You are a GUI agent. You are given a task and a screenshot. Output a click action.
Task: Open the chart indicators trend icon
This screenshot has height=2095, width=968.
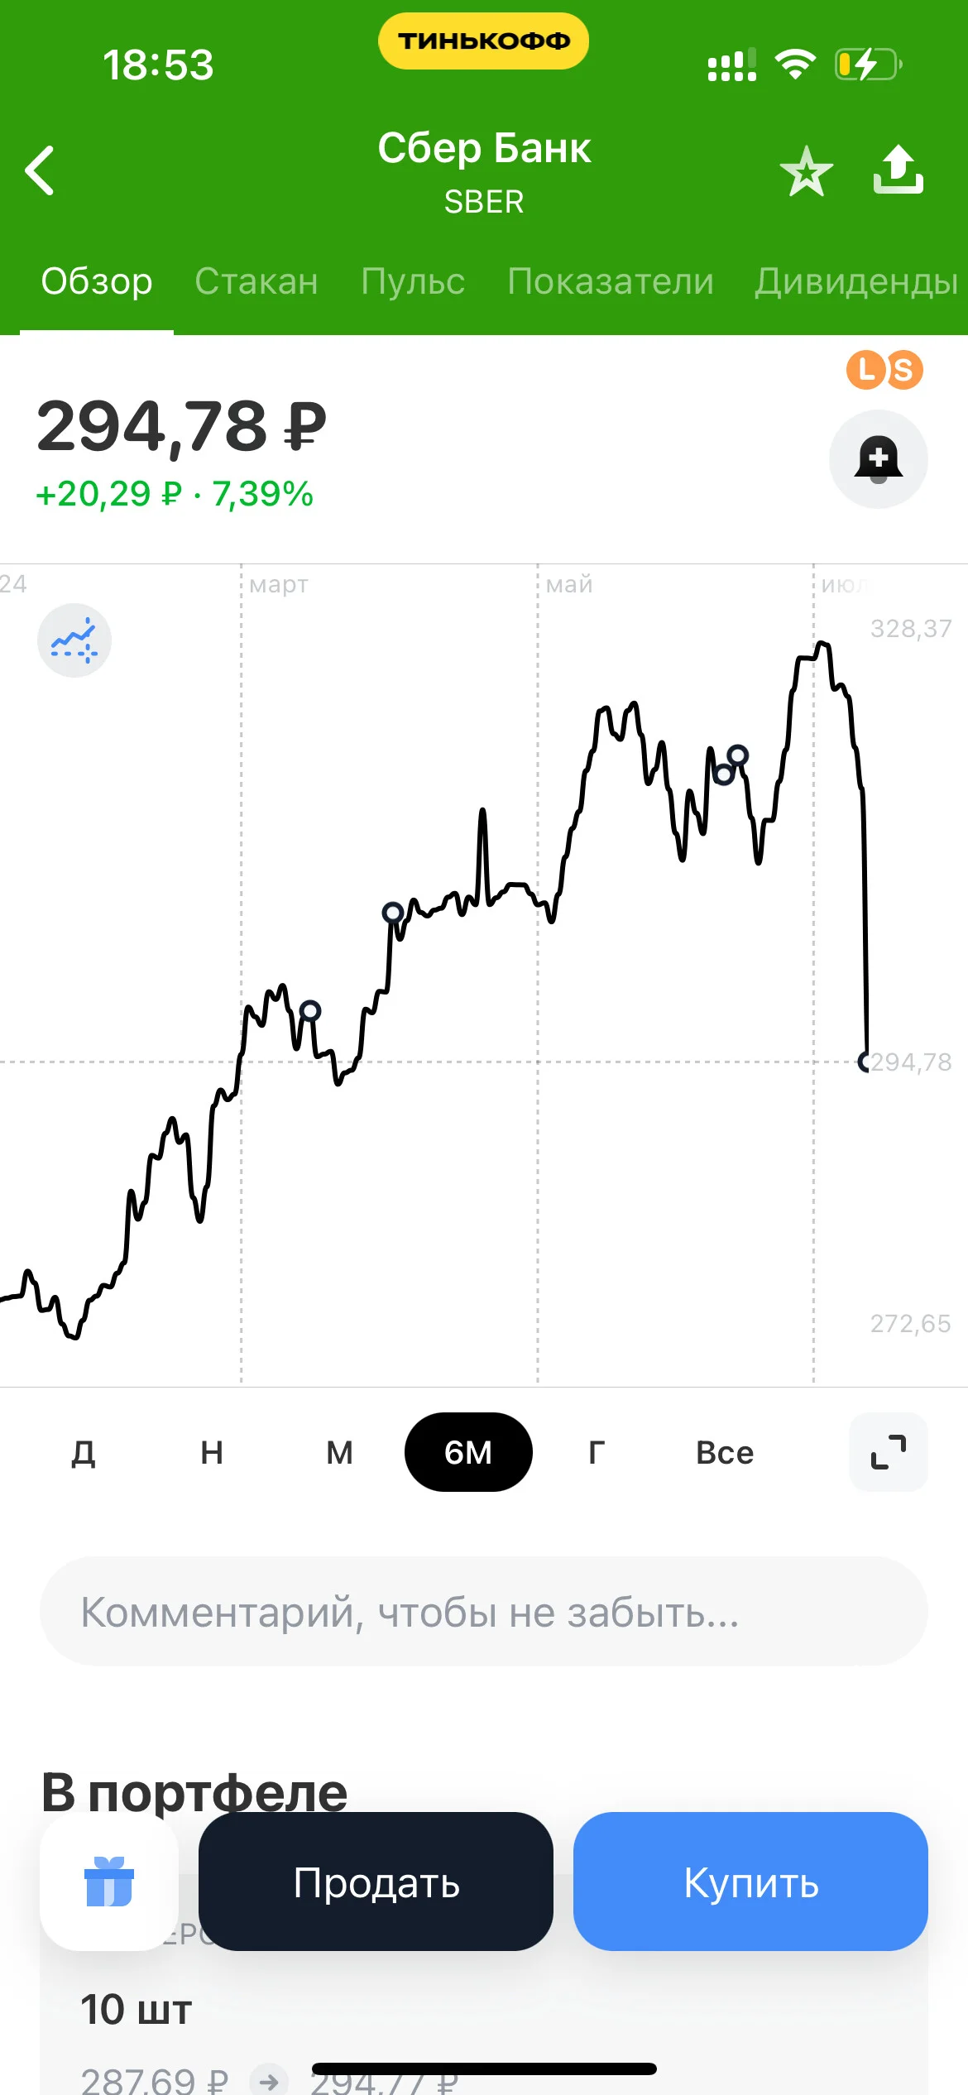coord(74,640)
